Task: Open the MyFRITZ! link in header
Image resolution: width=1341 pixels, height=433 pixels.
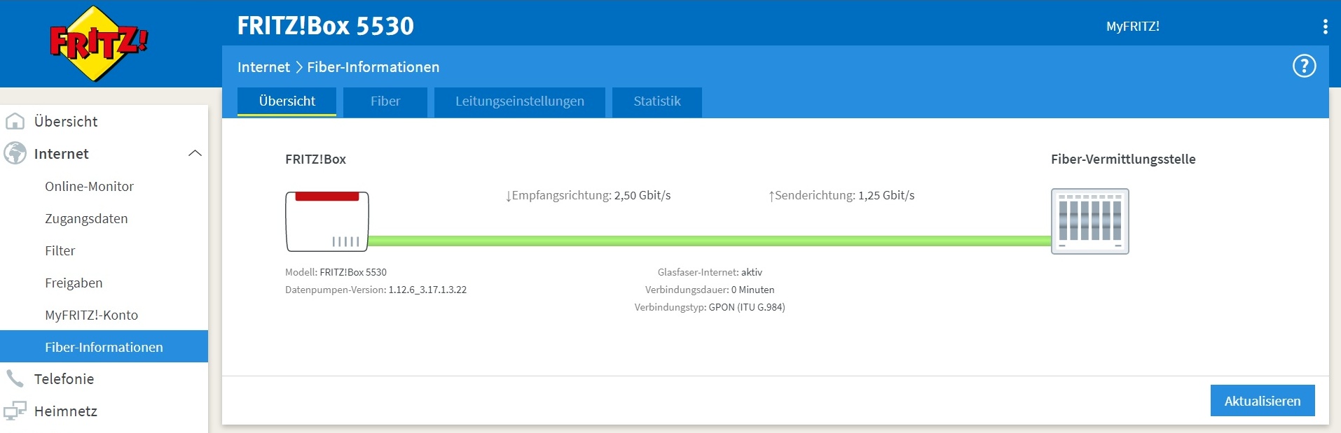Action: coord(1132,27)
